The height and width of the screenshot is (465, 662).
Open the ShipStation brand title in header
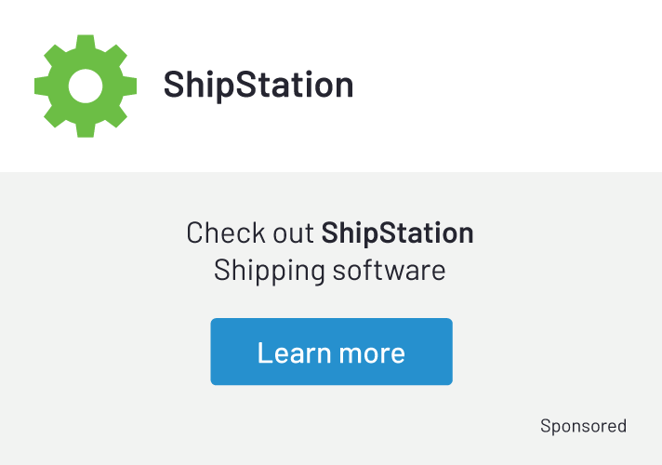pos(258,86)
